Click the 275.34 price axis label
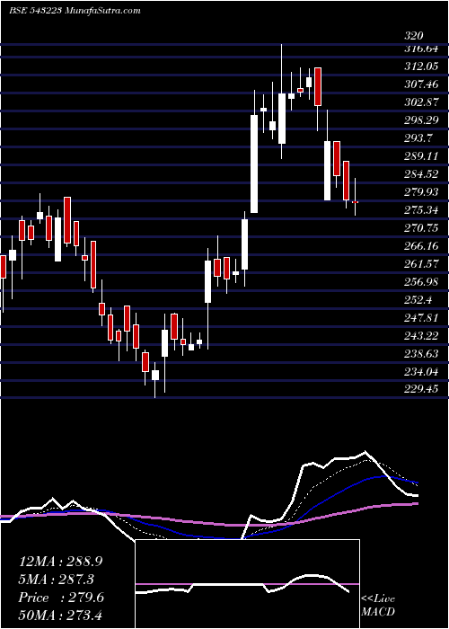The height and width of the screenshot is (629, 449). (421, 209)
